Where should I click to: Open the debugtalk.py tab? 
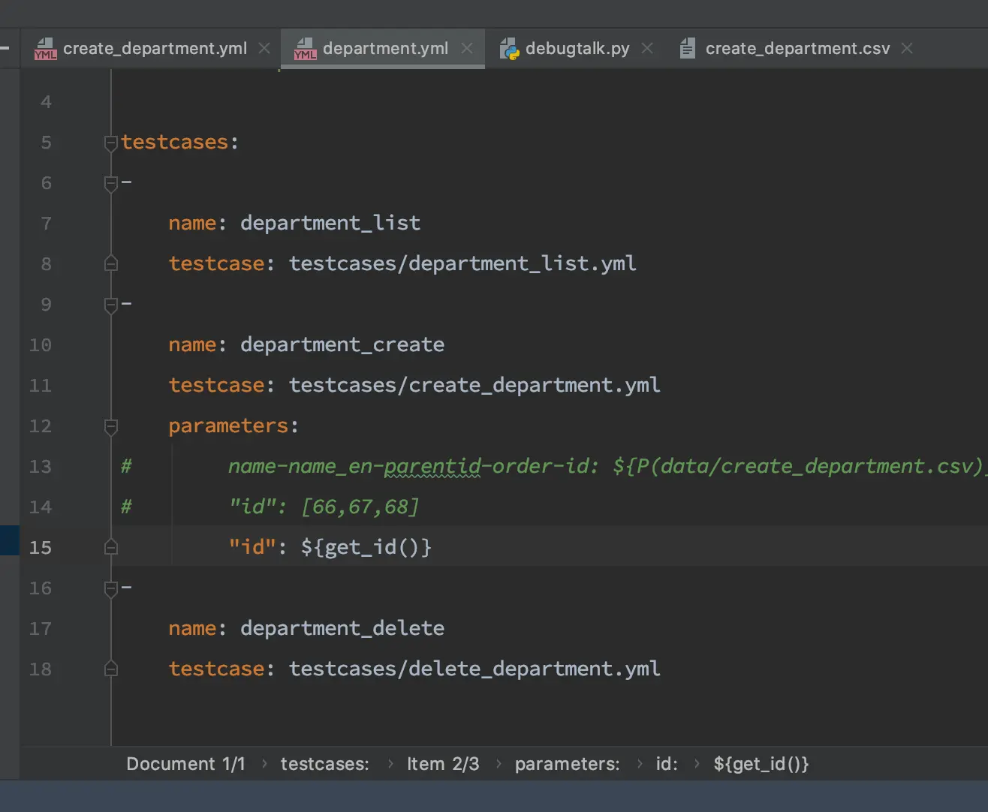point(577,49)
